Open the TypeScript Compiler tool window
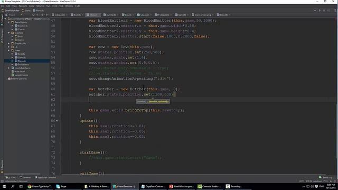This screenshot has width=338, height=190. pos(45,177)
